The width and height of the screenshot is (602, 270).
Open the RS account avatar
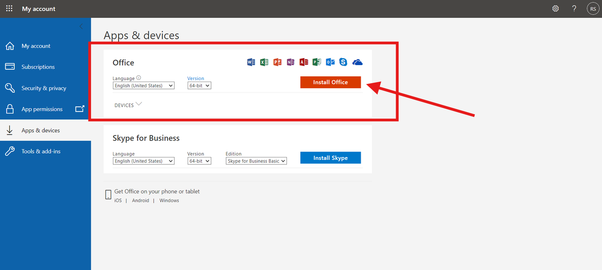(x=593, y=8)
